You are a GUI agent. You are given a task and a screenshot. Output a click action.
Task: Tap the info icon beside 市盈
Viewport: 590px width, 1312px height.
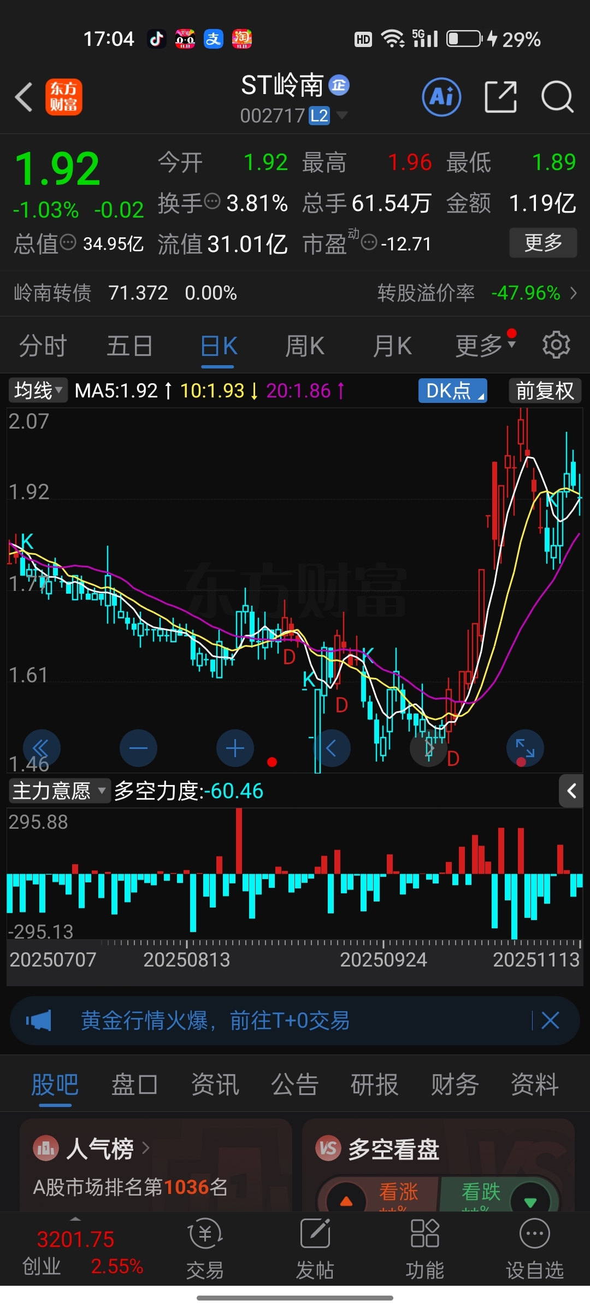tap(369, 242)
